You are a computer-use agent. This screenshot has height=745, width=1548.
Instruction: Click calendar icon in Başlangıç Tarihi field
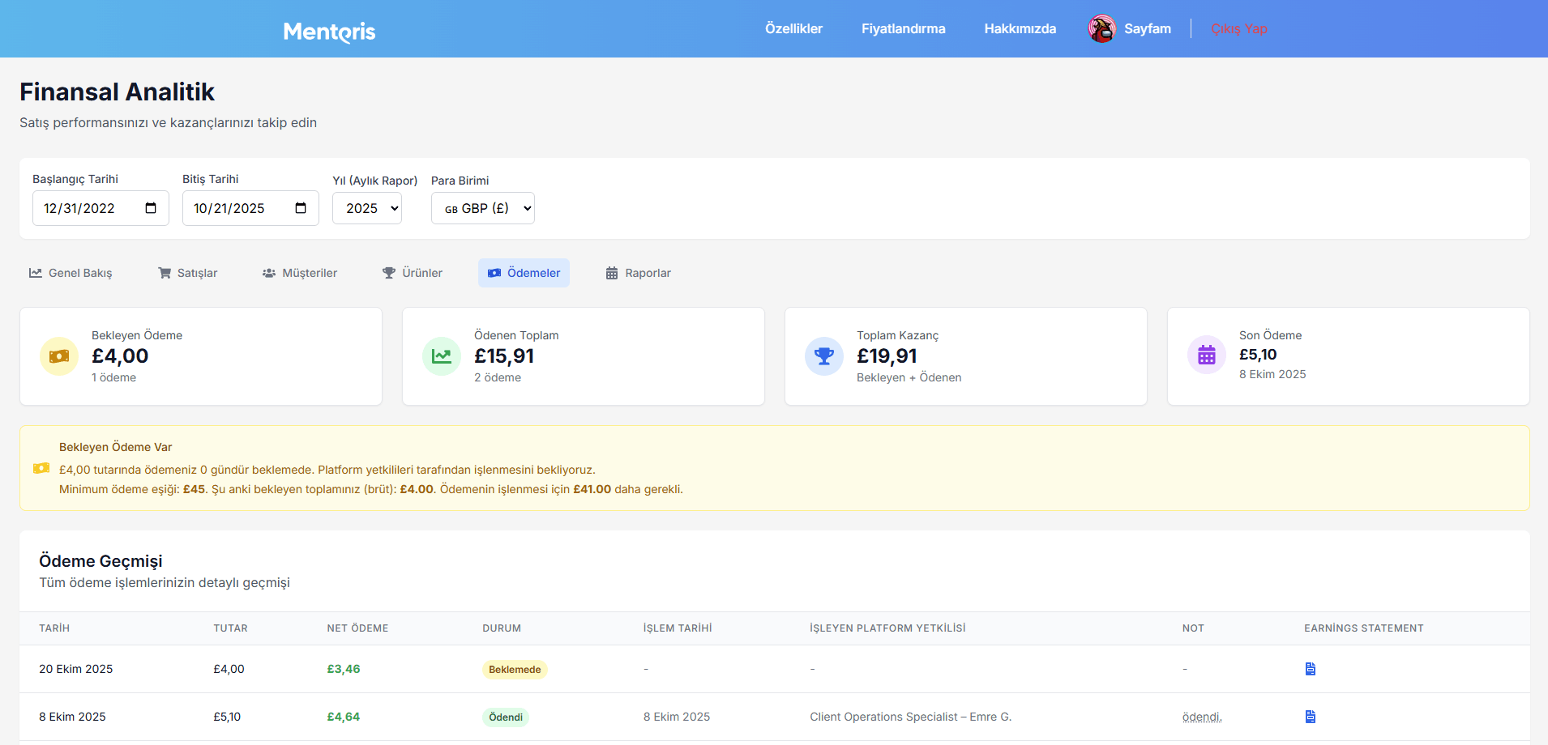tap(151, 208)
